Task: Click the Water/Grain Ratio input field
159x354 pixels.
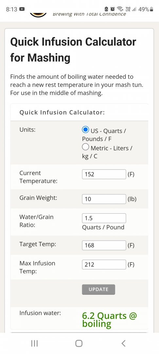Action: 104,218
